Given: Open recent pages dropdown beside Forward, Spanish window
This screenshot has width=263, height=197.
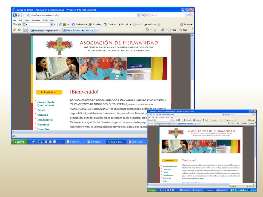Looking at the screenshot, I should (x=24, y=15).
